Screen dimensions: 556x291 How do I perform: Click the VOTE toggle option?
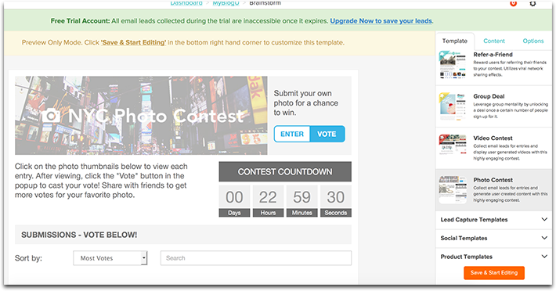click(x=327, y=135)
